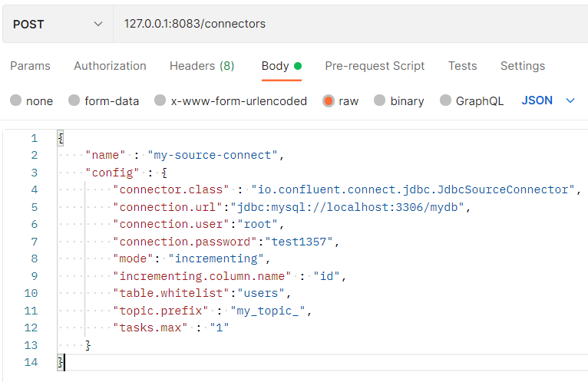Viewport: 588px width, 382px height.
Task: Click the "connection.url" key
Action: (x=167, y=207)
